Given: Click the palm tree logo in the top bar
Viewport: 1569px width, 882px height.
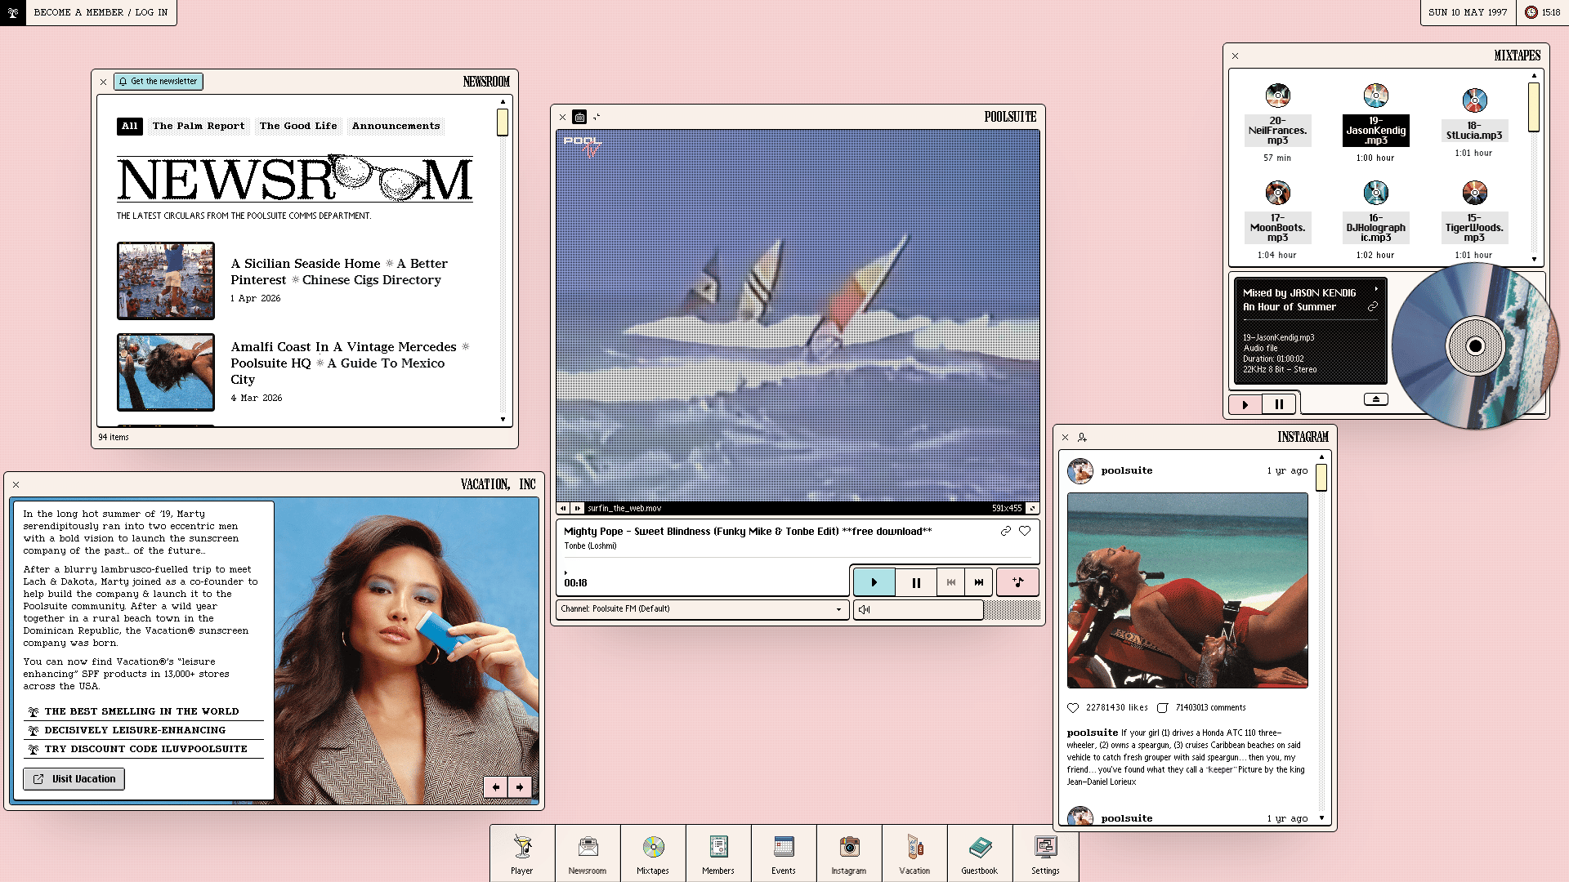Looking at the screenshot, I should click(13, 12).
